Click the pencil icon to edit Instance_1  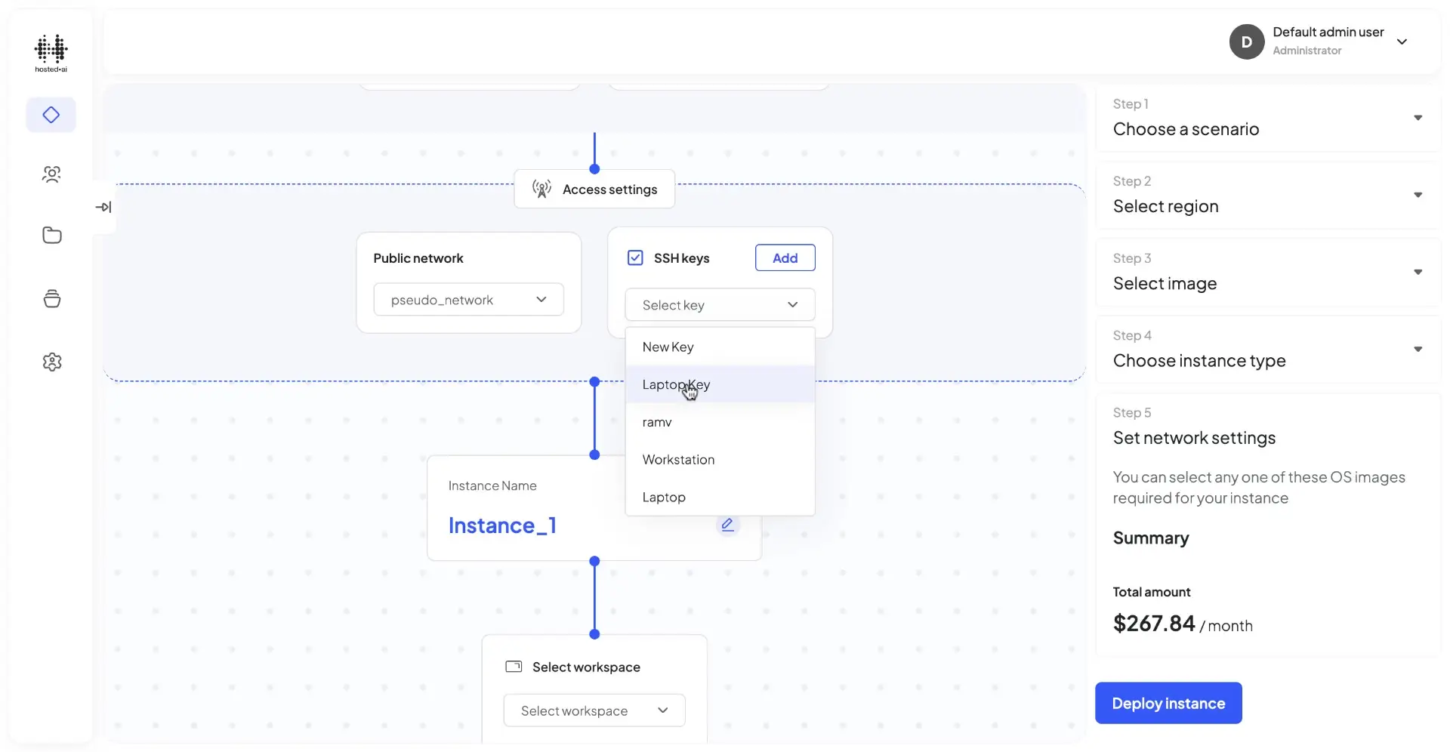click(x=727, y=524)
